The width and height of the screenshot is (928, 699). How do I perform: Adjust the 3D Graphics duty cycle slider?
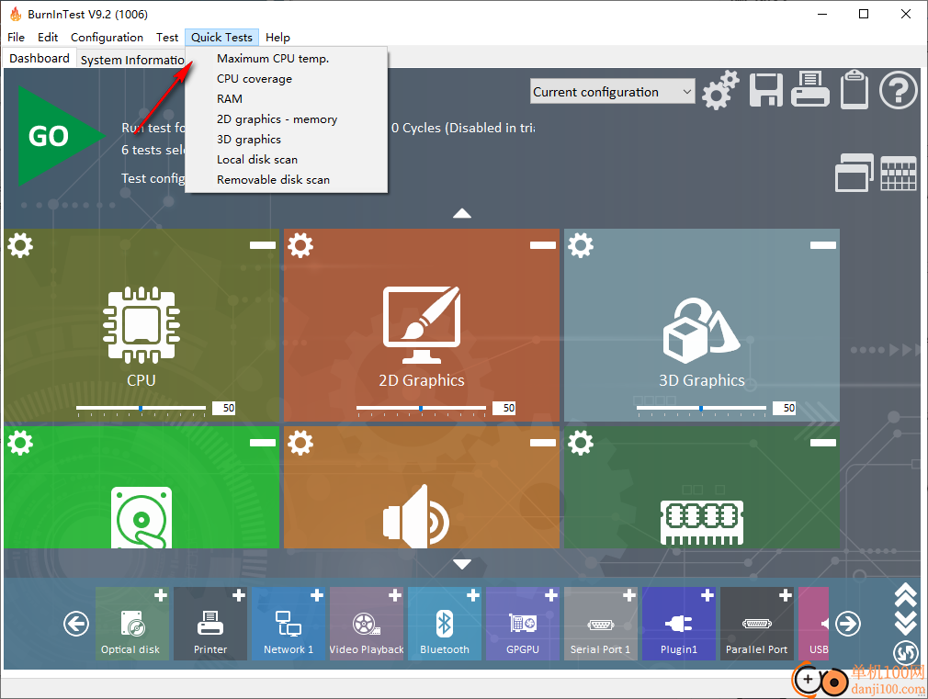(x=701, y=409)
